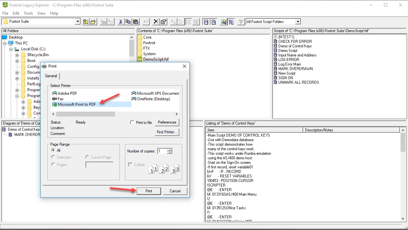Click the filter funnel toolbar icon
Screen dimensions: 408x230
tap(241, 22)
